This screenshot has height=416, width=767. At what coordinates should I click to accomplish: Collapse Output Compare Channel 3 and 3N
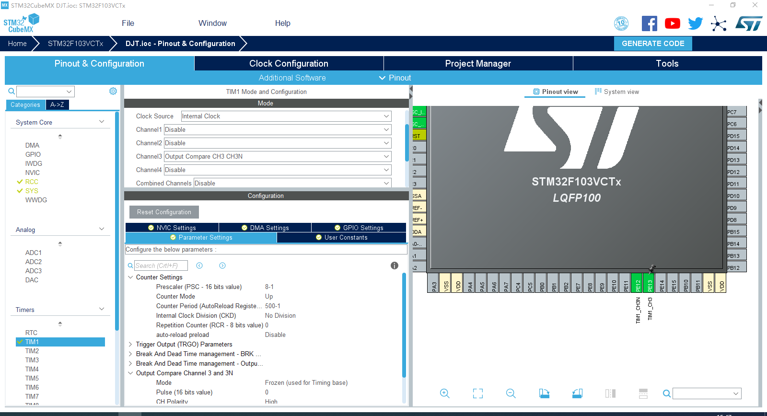130,373
